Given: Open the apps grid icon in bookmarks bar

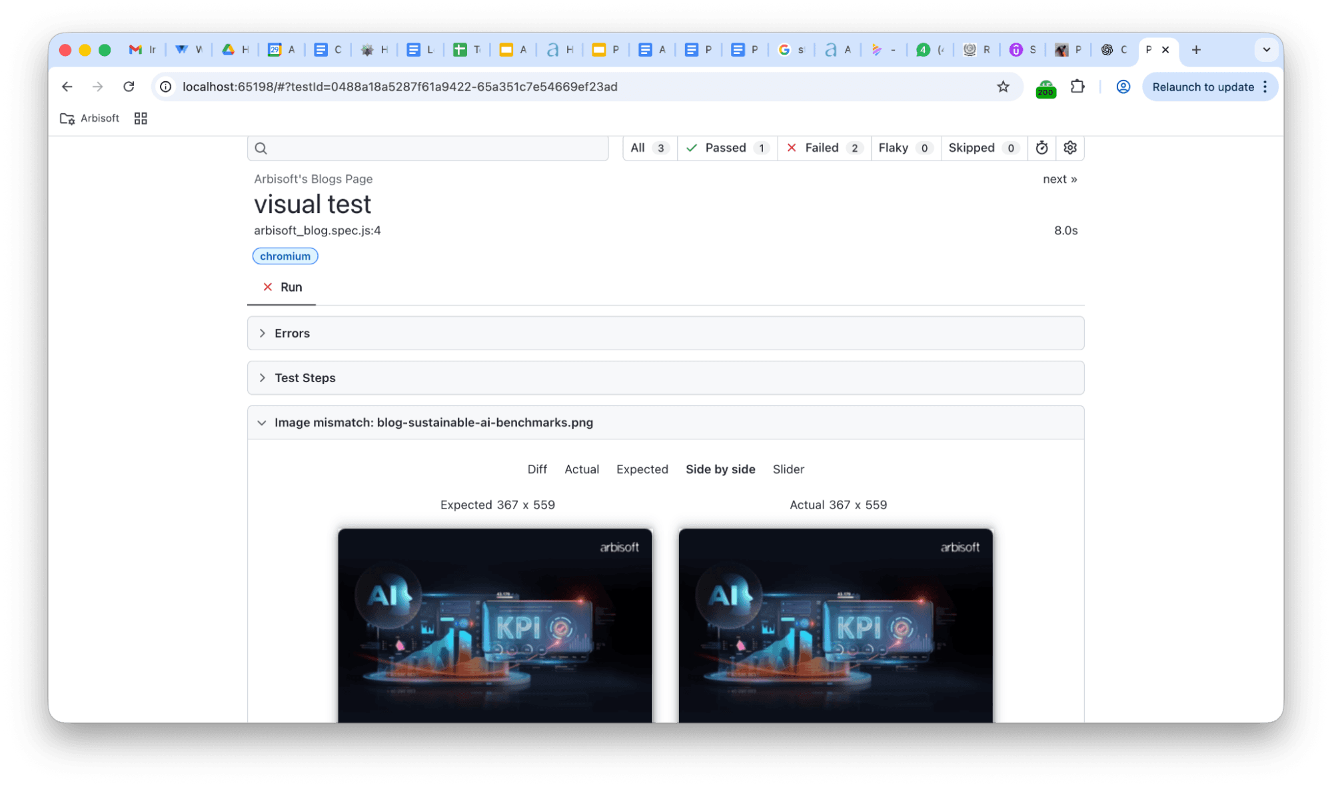Looking at the screenshot, I should (x=141, y=119).
